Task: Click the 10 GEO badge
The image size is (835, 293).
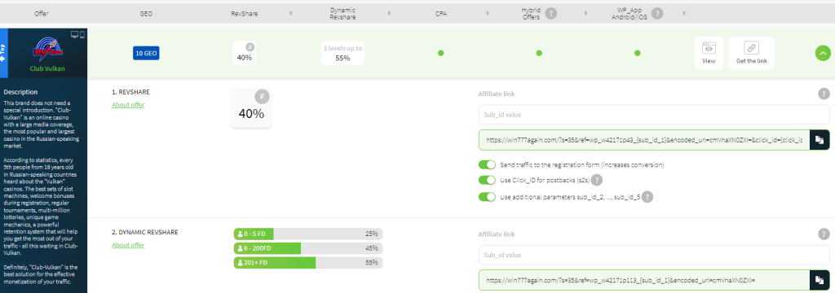Action: pyautogui.click(x=146, y=53)
